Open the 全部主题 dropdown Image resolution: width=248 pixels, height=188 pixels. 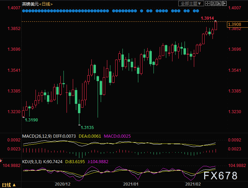click(191, 3)
